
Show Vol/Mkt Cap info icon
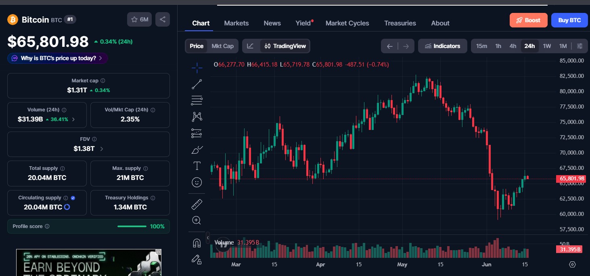tap(153, 110)
